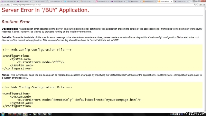Switch to the Saint Paul tab

tap(102, 1)
